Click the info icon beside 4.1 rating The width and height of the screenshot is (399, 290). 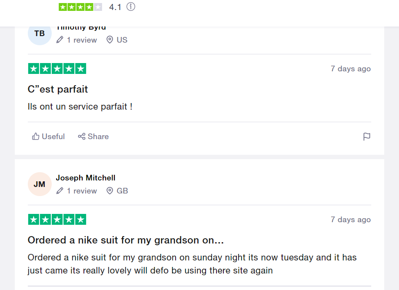click(x=131, y=7)
